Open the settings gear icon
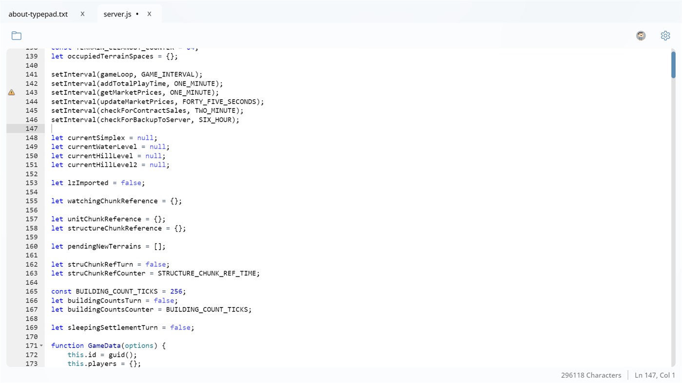Image resolution: width=682 pixels, height=383 pixels. pos(665,36)
